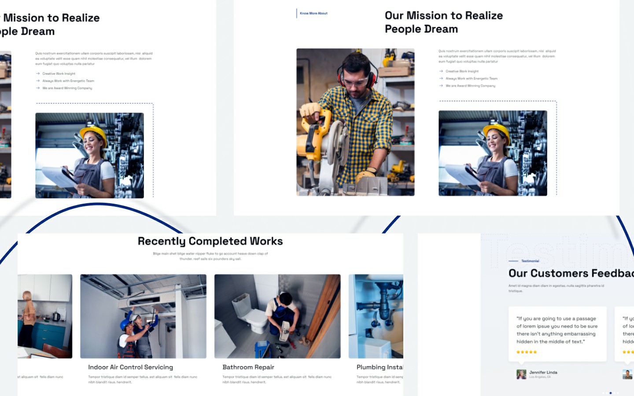
Task: Click Jennifer Linda's profile photo
Action: [x=521, y=374]
